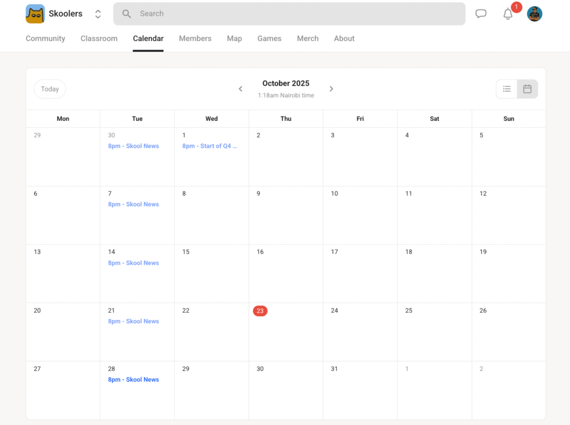Open the Members tab
This screenshot has height=425, width=570.
point(195,38)
